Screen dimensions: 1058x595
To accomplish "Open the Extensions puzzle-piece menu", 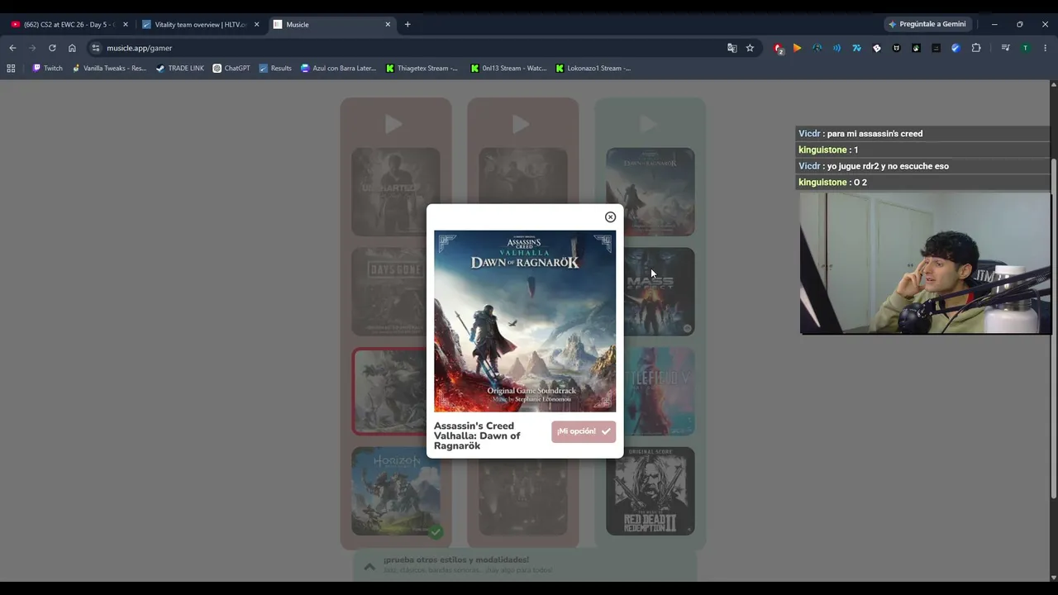I will (976, 48).
